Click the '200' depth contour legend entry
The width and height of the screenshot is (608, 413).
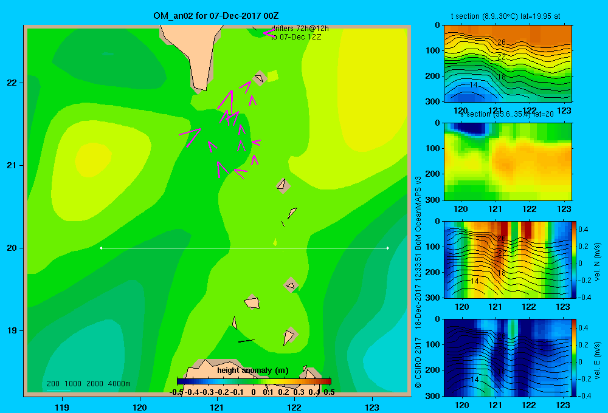point(53,384)
